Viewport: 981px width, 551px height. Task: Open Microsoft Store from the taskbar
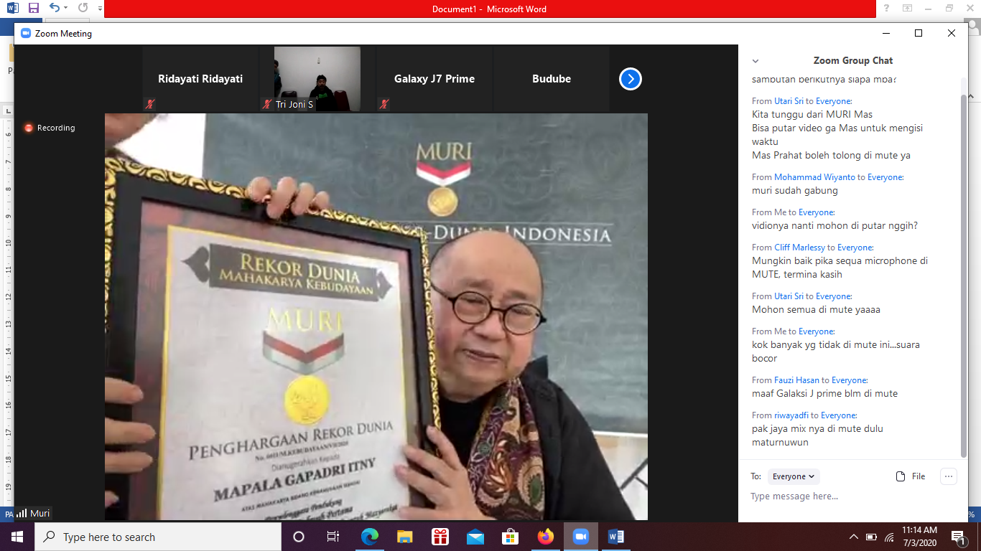tap(511, 537)
